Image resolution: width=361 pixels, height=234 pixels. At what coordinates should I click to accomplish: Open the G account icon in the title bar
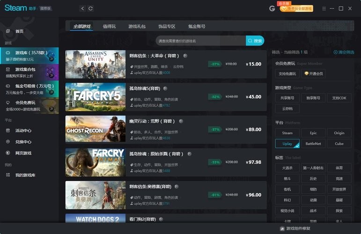[x=272, y=8]
